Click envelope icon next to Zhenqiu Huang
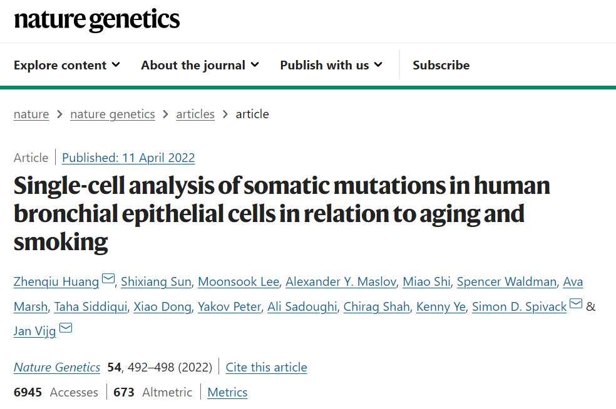Screen dimensions: 616x409 click(x=108, y=279)
